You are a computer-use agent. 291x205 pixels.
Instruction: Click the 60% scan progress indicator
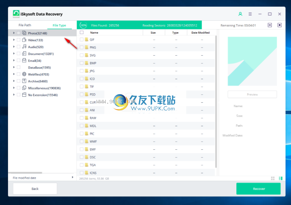coord(83,25)
